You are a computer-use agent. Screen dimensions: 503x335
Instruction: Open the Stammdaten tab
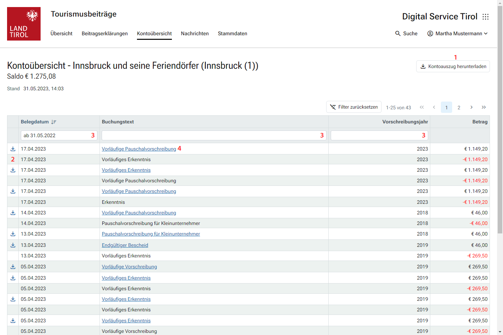pos(232,33)
